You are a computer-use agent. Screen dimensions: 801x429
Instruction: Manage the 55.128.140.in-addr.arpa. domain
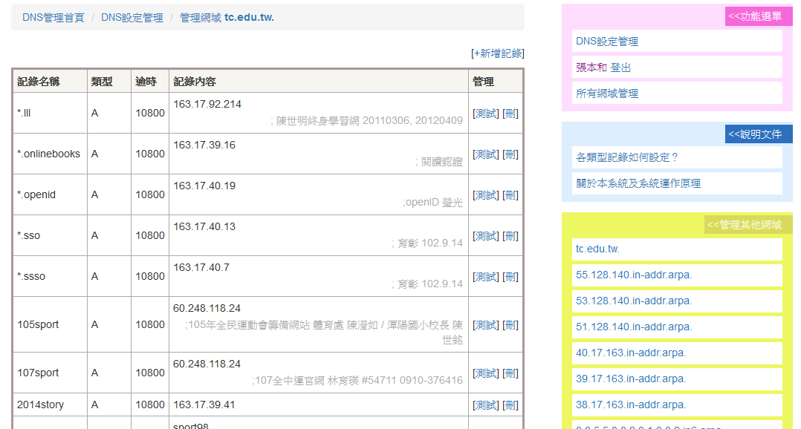634,275
